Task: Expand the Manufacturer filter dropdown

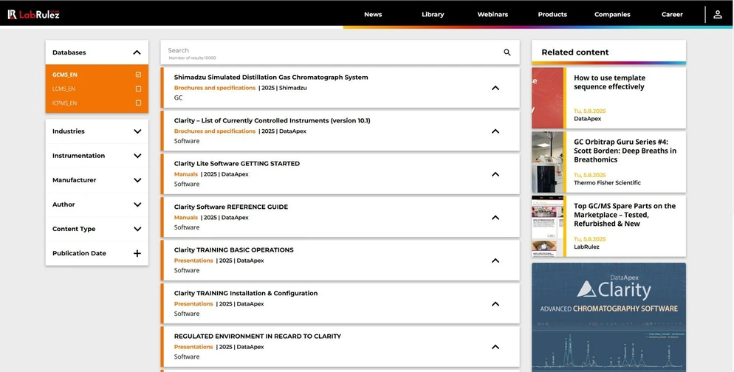Action: pos(137,180)
